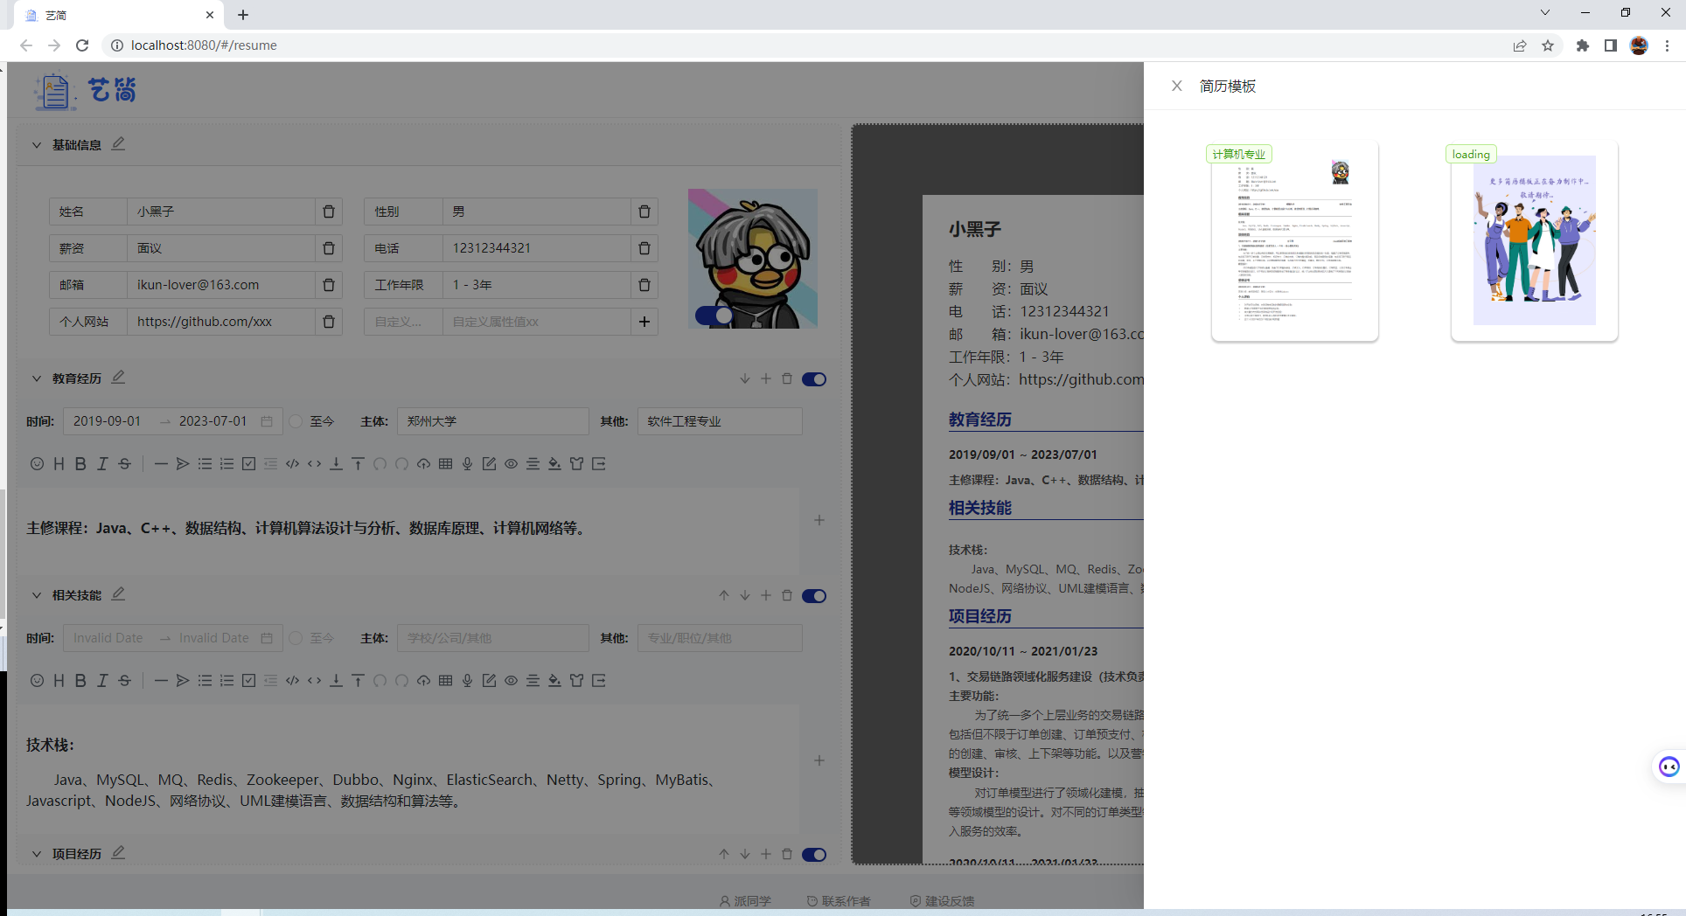Collapse the 教育经历 section
1686x916 pixels.
click(x=37, y=378)
